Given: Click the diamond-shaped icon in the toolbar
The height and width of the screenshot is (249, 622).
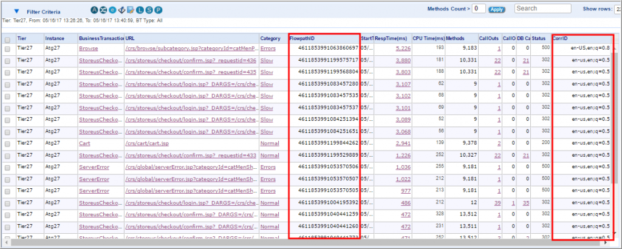Looking at the screenshot, I should 121,10.
